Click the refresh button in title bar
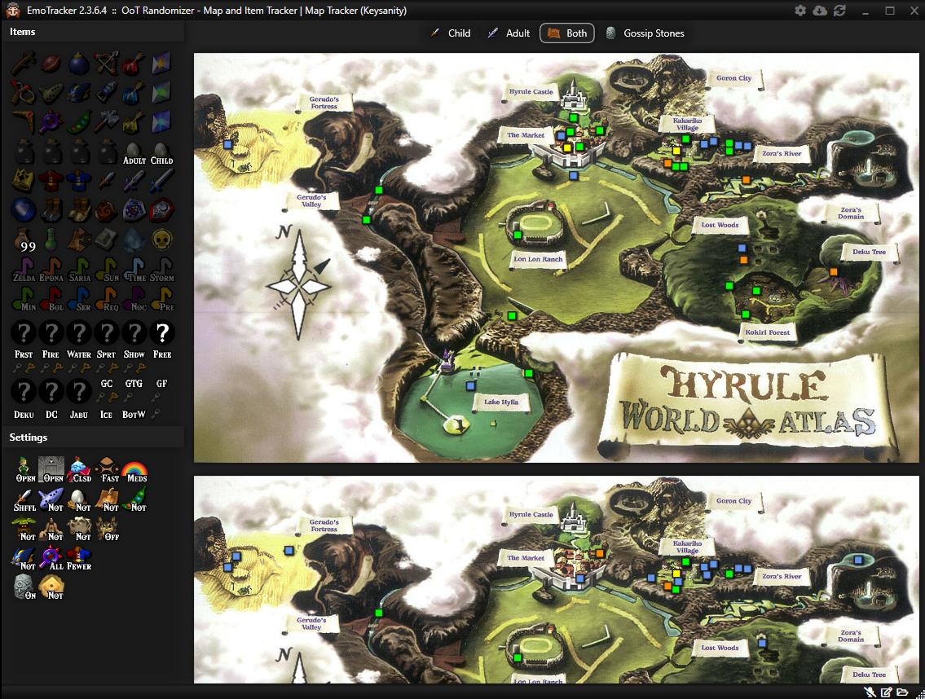 (839, 11)
